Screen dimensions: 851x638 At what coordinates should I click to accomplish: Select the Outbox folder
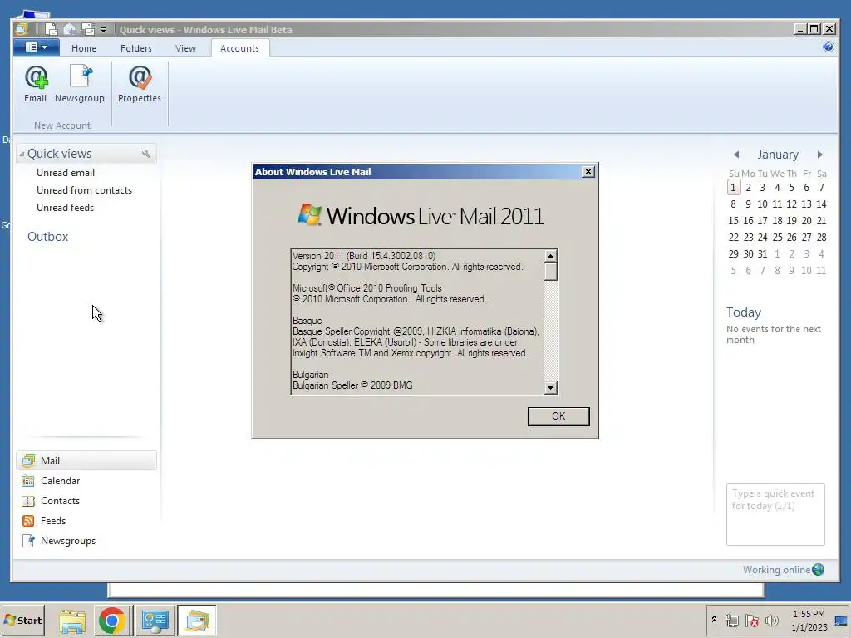pos(47,237)
